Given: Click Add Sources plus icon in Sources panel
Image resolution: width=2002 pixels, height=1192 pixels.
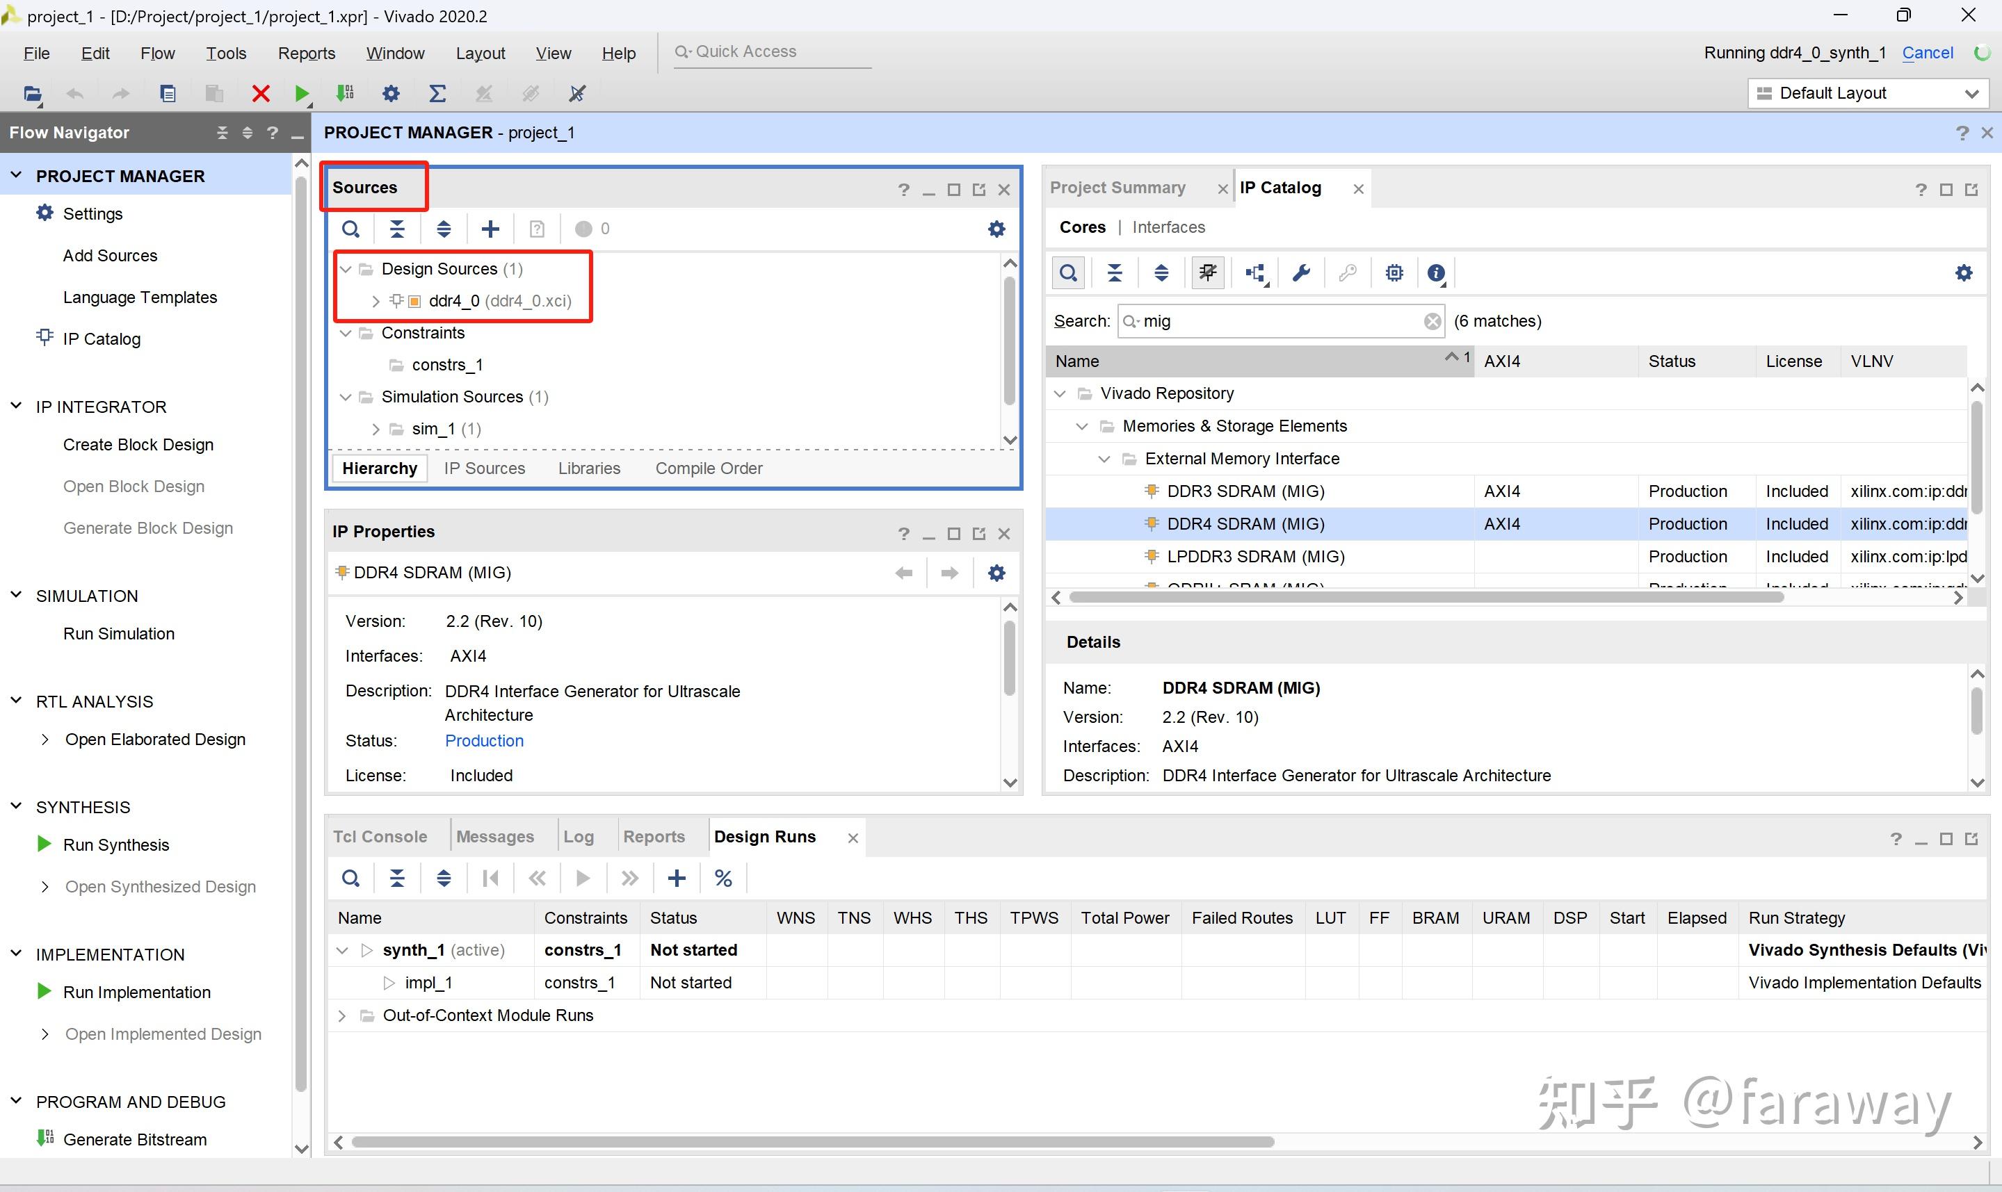Looking at the screenshot, I should tap(490, 229).
